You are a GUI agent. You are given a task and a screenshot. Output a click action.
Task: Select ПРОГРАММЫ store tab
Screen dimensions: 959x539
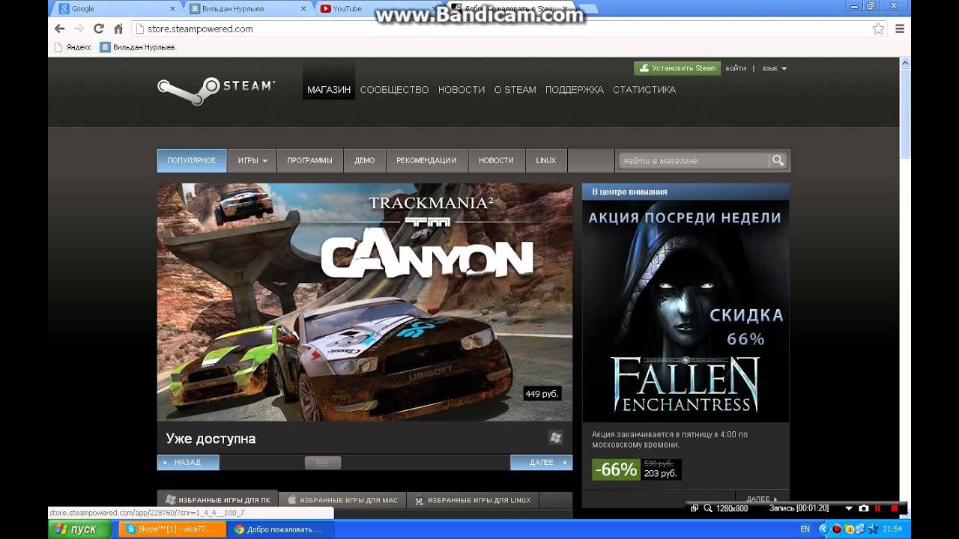(x=309, y=160)
